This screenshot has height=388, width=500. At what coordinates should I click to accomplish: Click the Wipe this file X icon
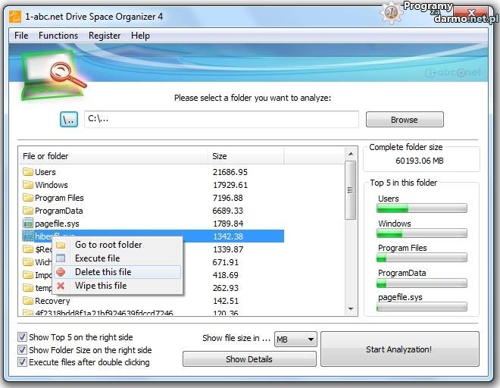[61, 286]
